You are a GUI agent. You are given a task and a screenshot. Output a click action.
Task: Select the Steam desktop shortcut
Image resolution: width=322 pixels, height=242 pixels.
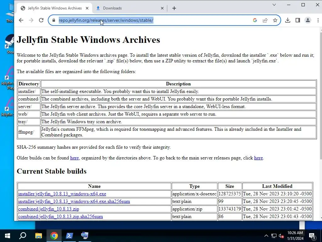coord(9,44)
